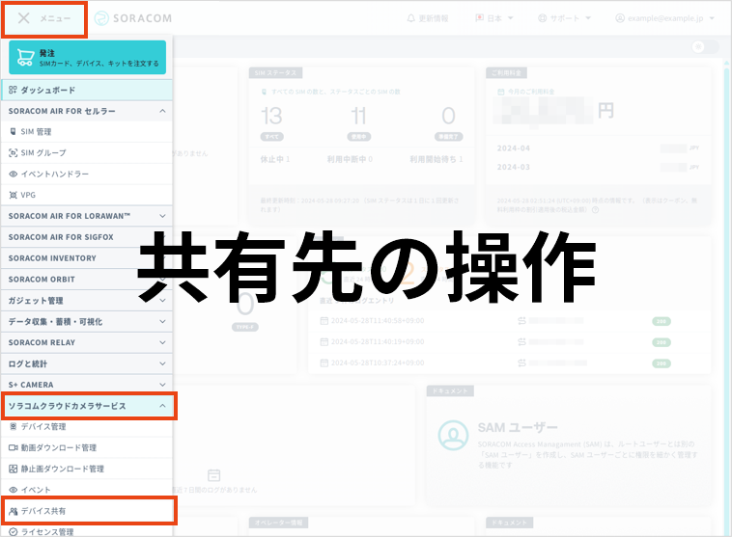
Task: Toggle the light/dark theme switch
Action: (x=705, y=48)
